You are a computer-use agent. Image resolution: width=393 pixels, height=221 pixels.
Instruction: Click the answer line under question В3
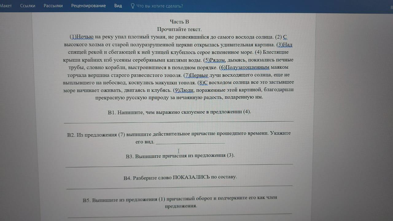[x=179, y=165]
